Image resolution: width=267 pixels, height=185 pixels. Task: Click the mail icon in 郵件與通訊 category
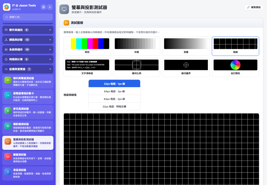click(x=6, y=30)
